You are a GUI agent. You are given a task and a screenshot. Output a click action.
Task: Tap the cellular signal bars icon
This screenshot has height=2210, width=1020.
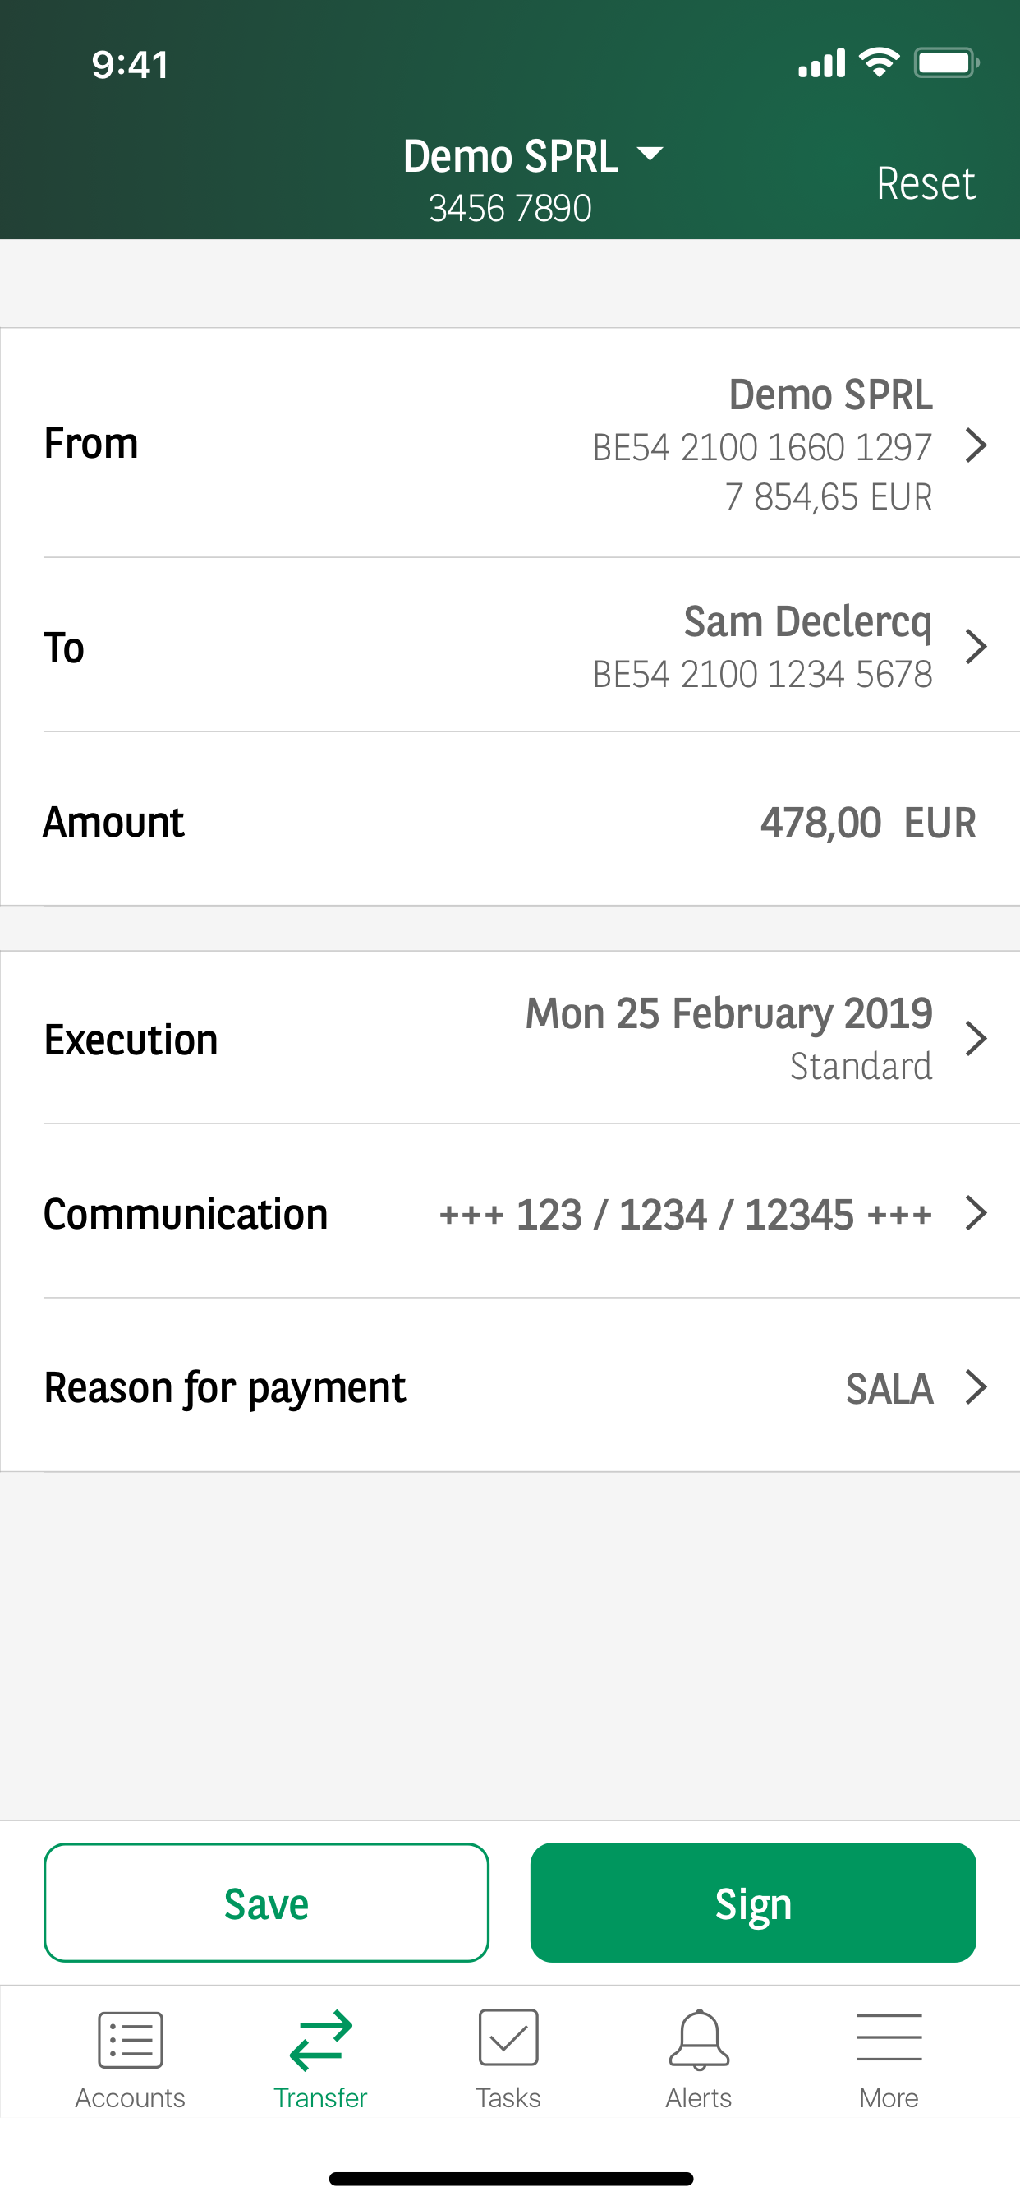(x=821, y=63)
